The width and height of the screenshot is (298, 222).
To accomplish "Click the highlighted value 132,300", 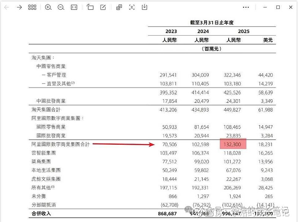I will coord(232,144).
